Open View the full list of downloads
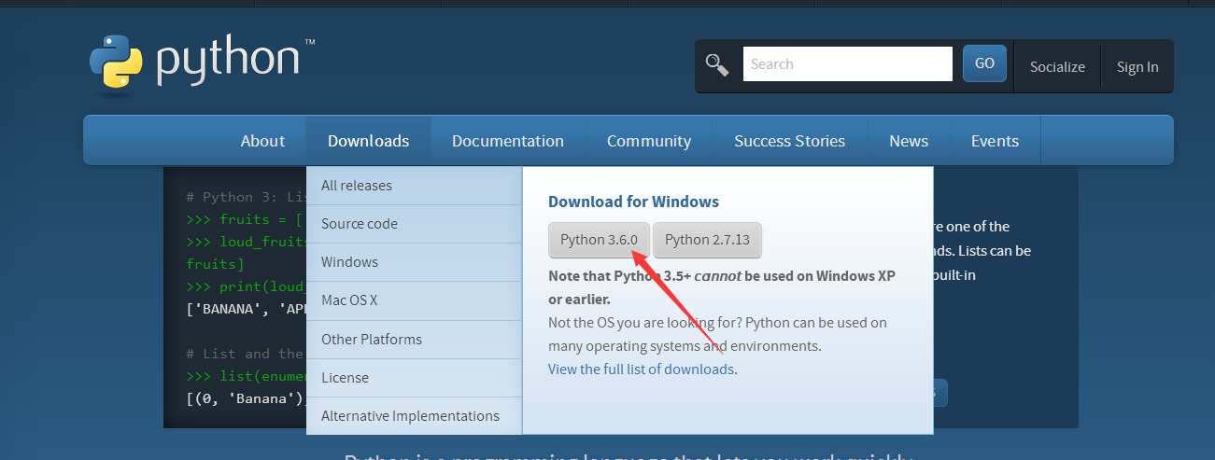 [641, 369]
